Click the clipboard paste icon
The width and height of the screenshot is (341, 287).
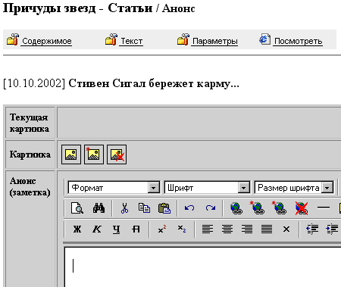[x=164, y=208]
